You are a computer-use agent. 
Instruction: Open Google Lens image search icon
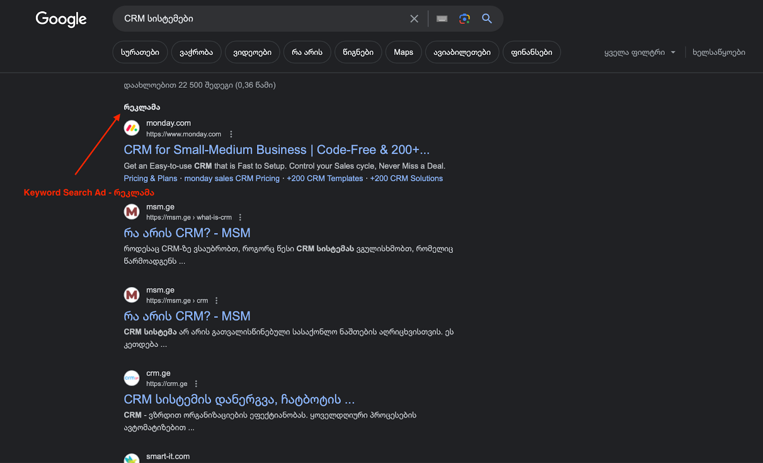[x=464, y=19]
